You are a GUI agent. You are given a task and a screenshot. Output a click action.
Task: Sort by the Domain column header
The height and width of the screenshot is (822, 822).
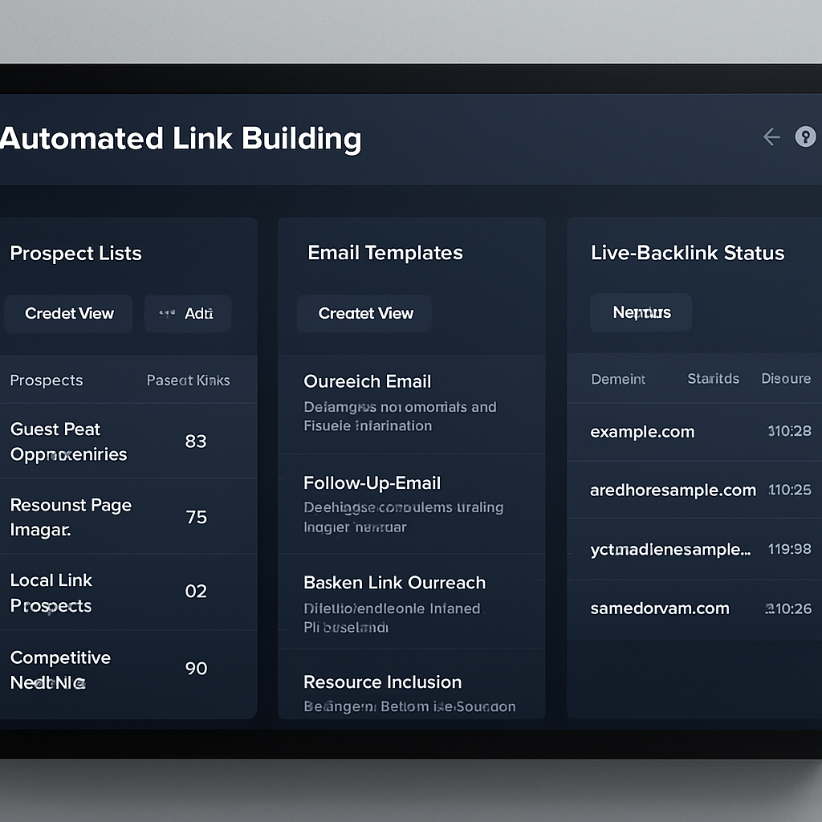pyautogui.click(x=617, y=378)
